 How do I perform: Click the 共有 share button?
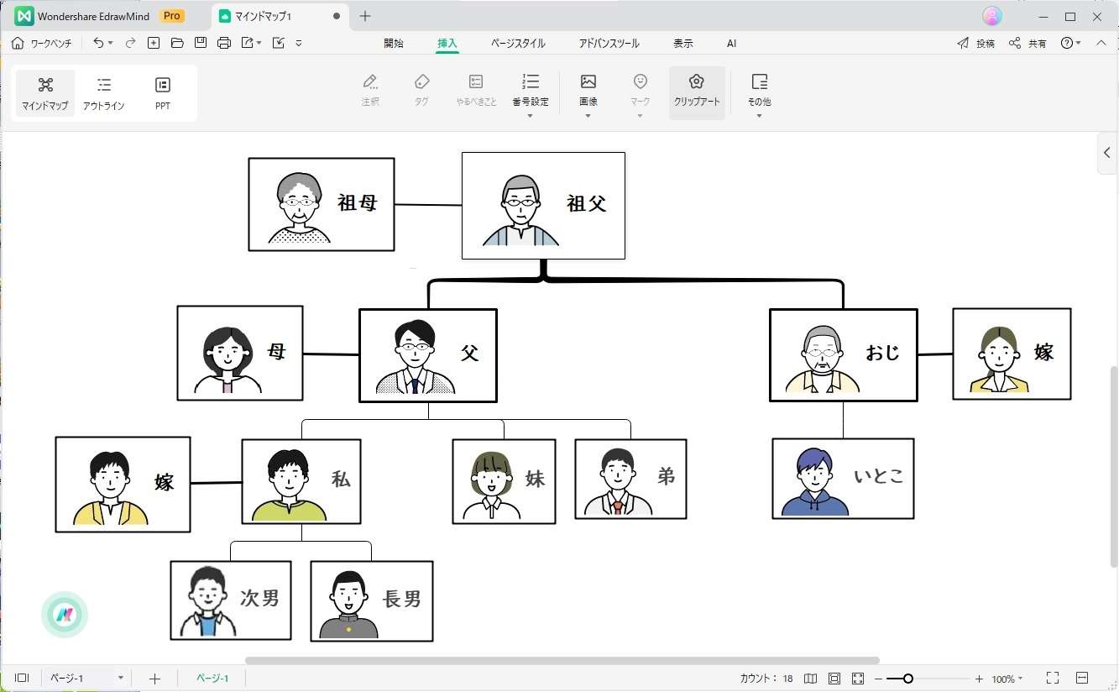click(x=1031, y=42)
